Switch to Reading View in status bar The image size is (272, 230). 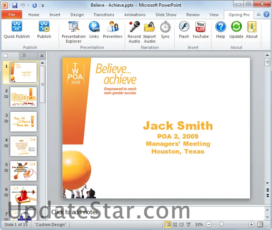182,224
